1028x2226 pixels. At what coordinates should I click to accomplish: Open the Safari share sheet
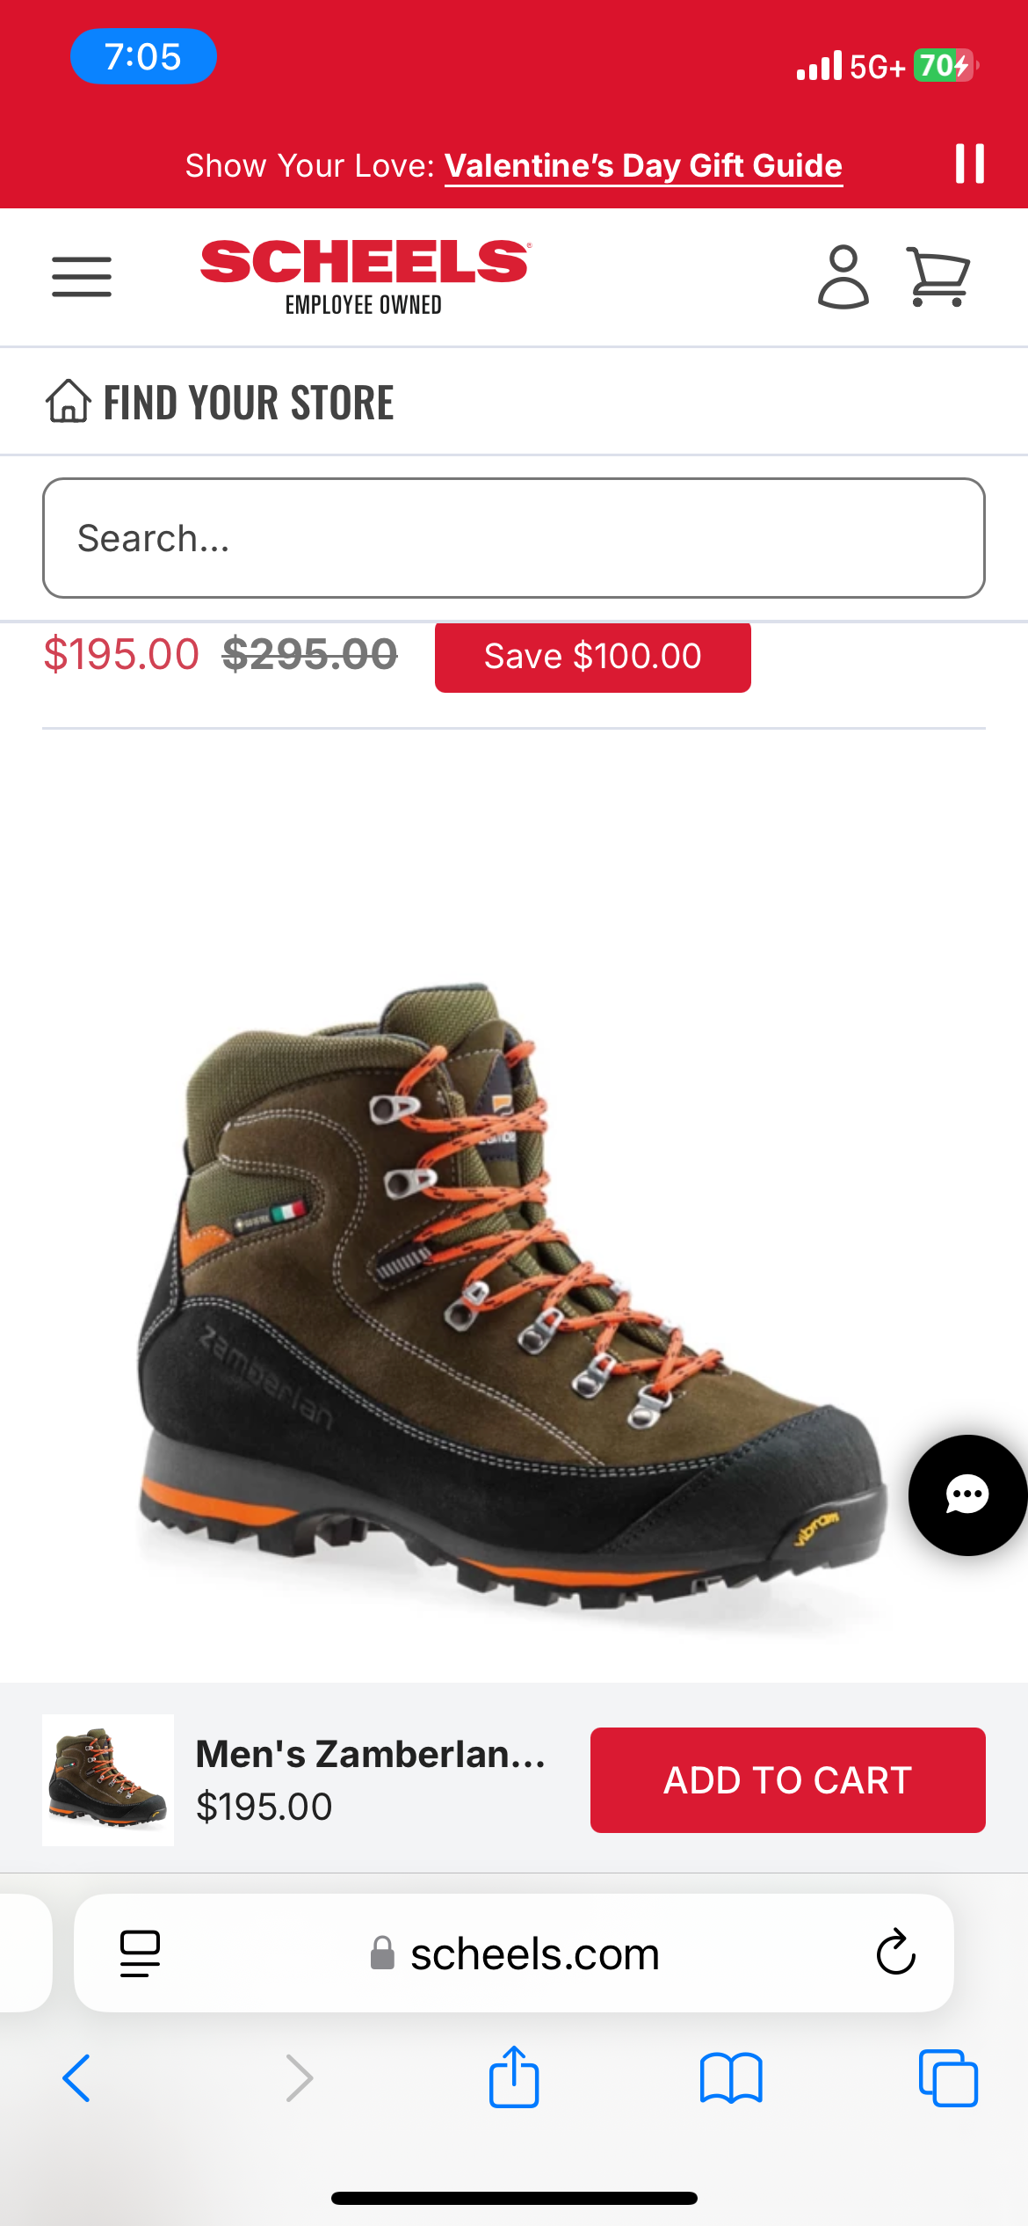point(514,2077)
